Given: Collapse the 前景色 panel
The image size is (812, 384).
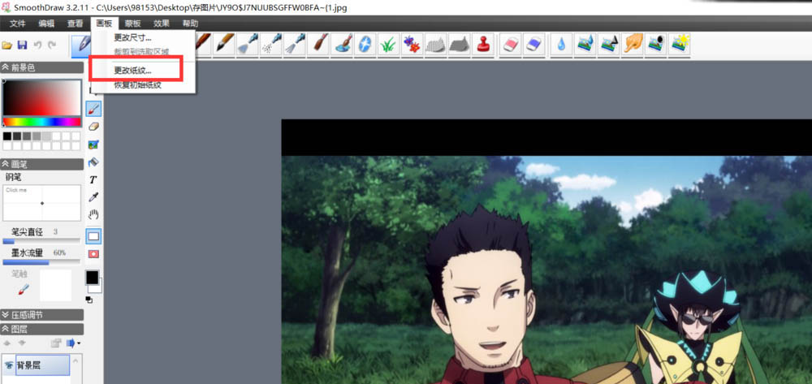Looking at the screenshot, I should (x=6, y=68).
